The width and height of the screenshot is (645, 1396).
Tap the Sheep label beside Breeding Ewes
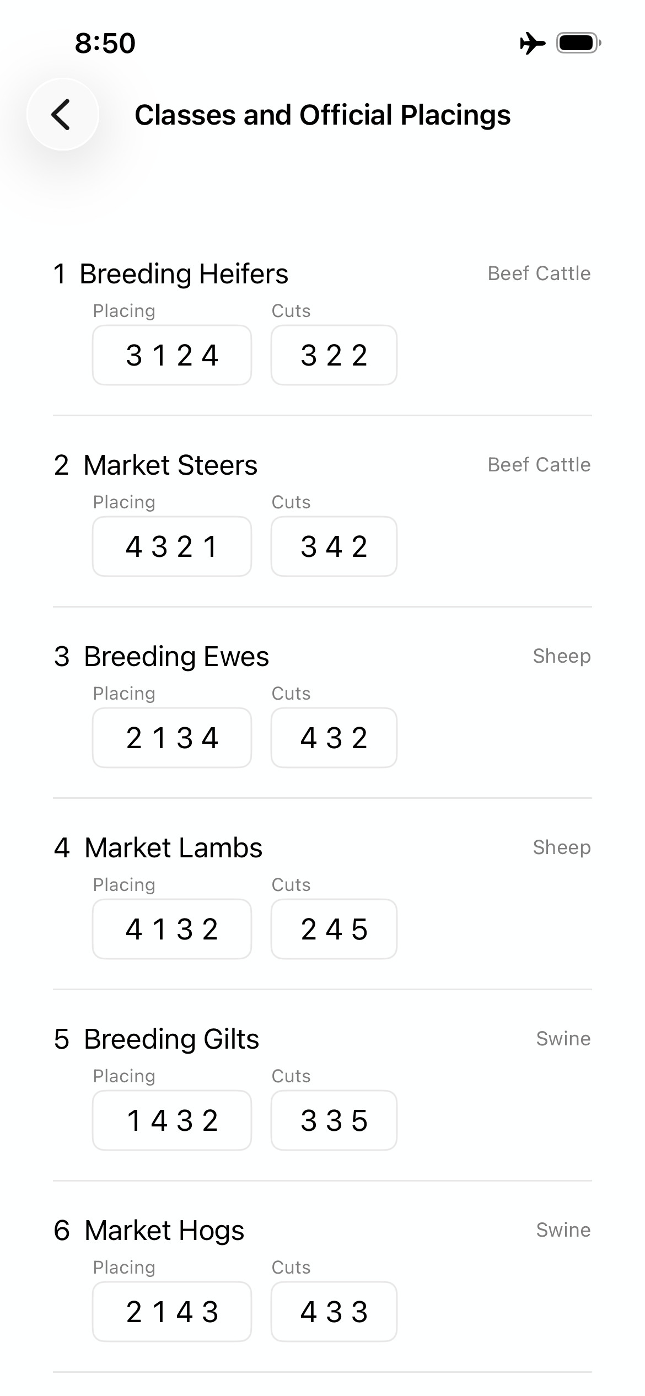[x=562, y=656]
